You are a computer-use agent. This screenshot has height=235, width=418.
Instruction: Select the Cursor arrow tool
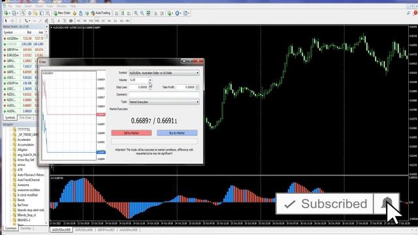point(6,20)
